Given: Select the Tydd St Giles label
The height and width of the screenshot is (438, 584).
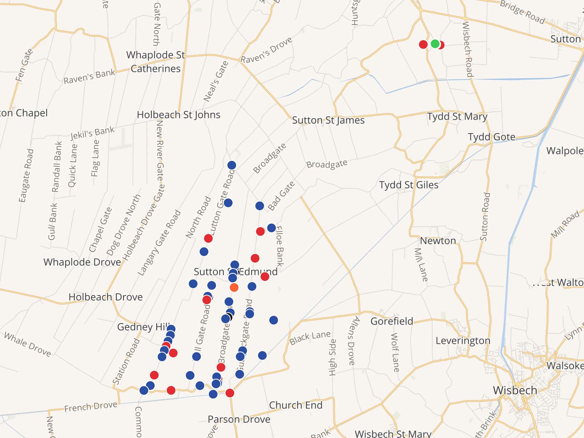Looking at the screenshot, I should click(408, 185).
